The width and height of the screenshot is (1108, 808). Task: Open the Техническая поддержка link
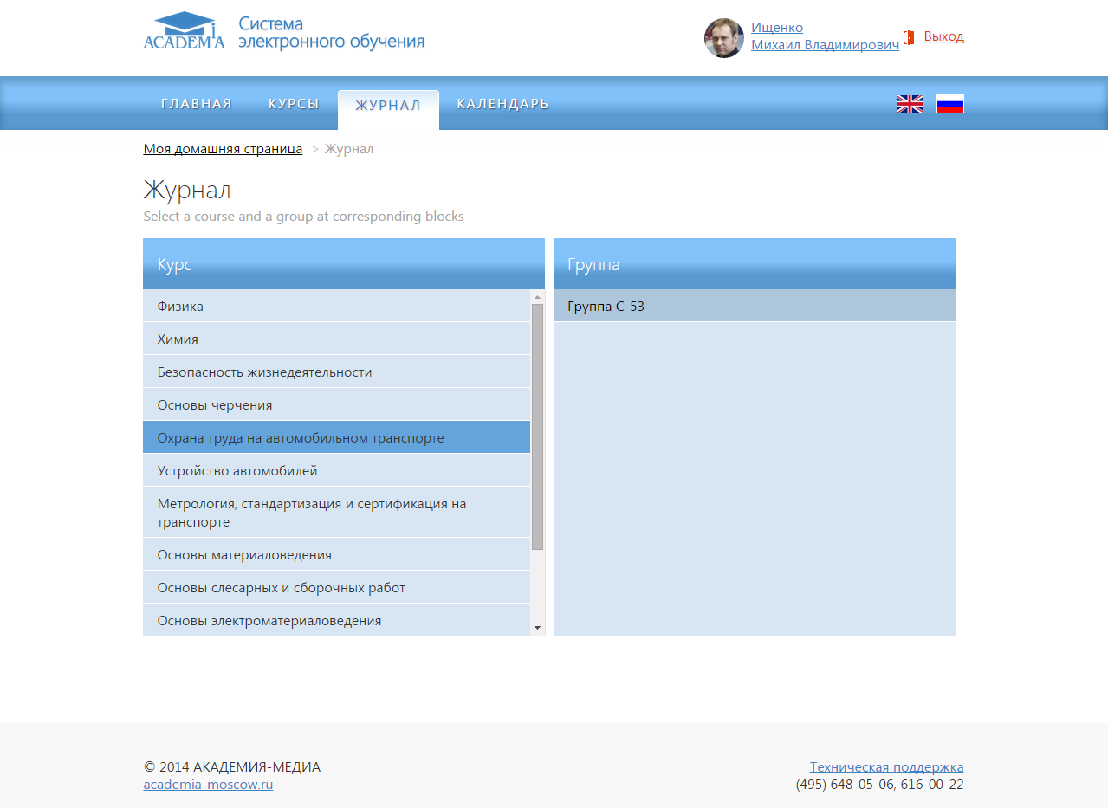[886, 766]
